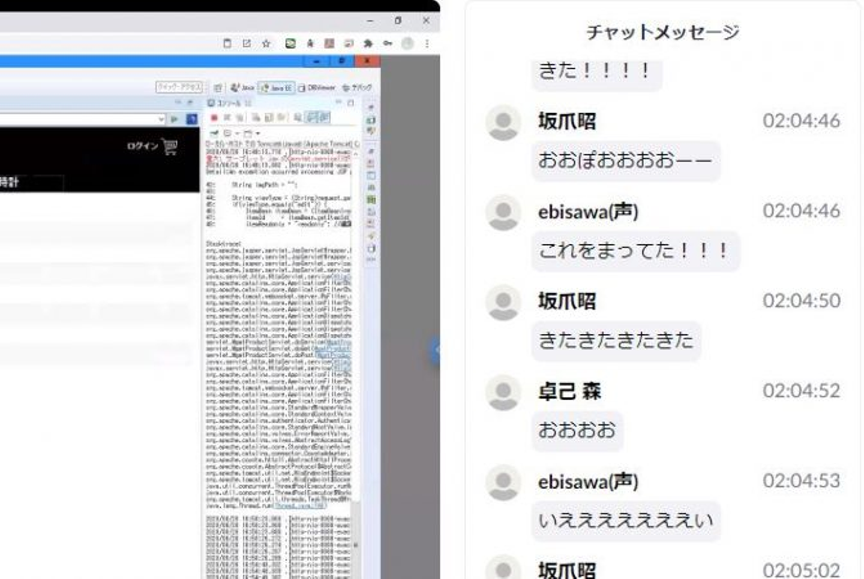The height and width of the screenshot is (579, 864).
Task: Click the message これをまってた！！！
Action: click(635, 251)
